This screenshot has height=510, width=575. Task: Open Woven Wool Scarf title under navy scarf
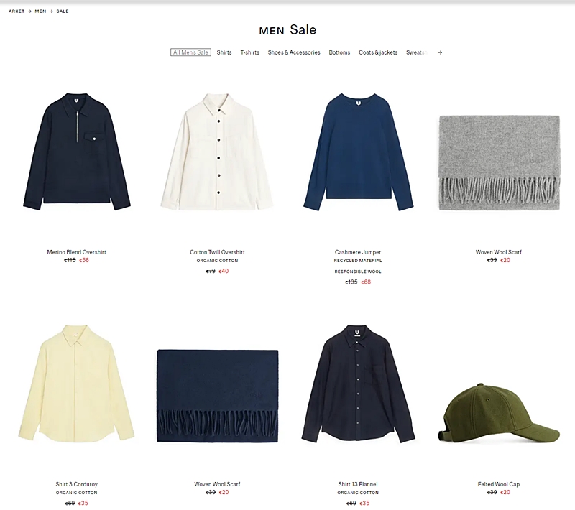click(x=217, y=484)
